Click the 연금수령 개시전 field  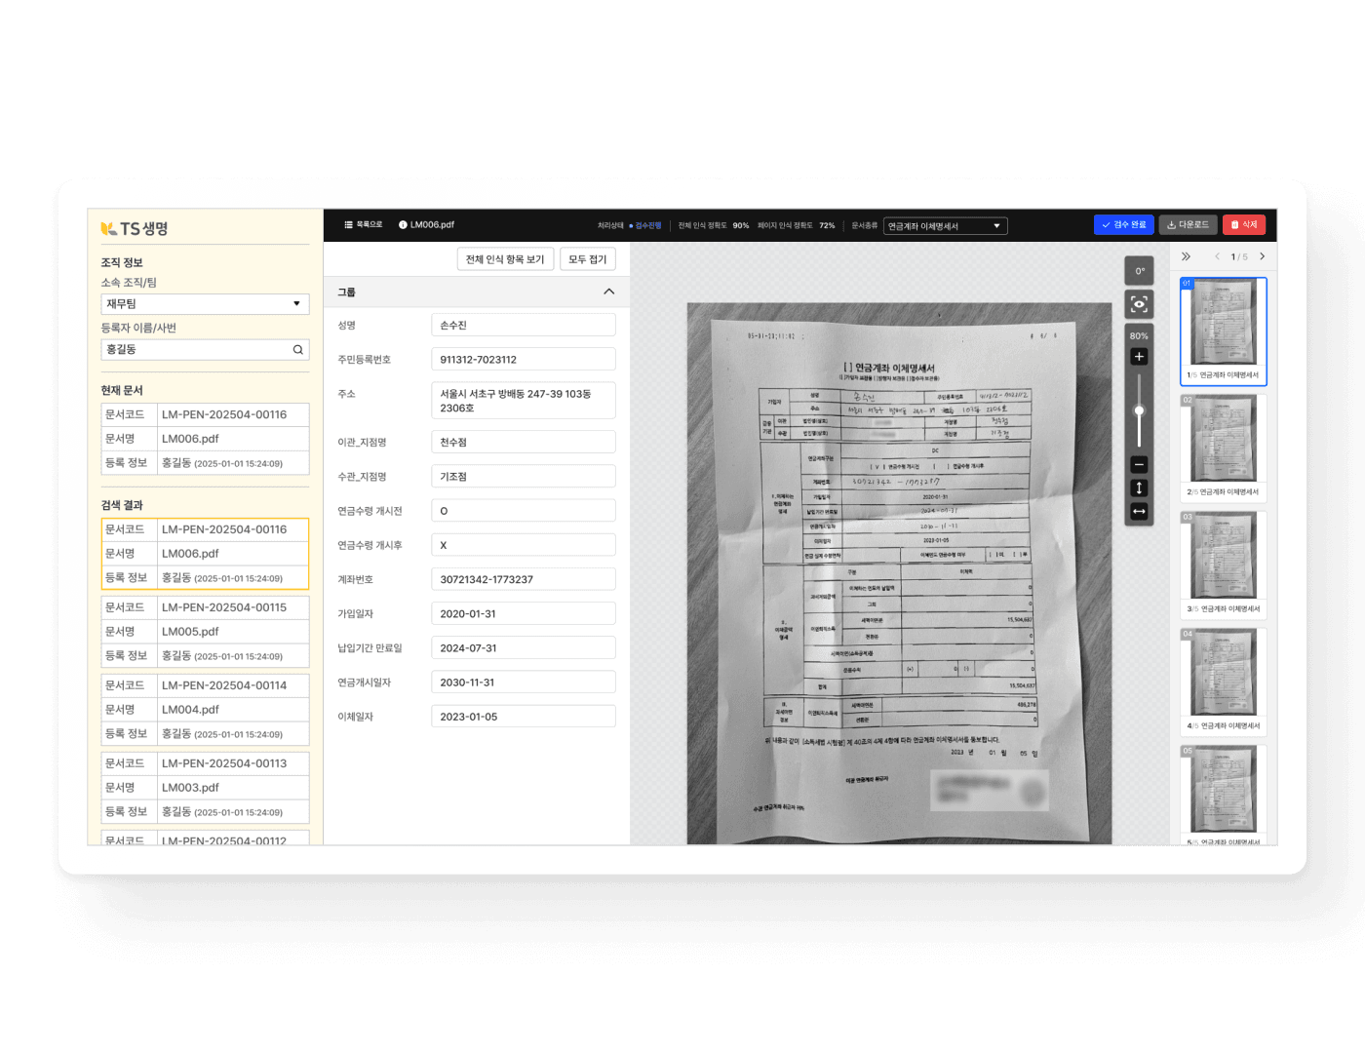tap(524, 511)
